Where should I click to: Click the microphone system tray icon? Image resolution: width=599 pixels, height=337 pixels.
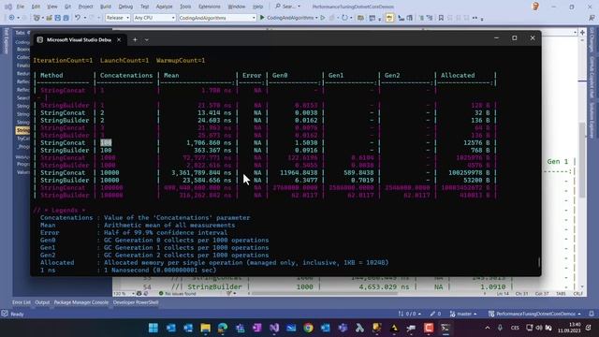tap(500, 328)
